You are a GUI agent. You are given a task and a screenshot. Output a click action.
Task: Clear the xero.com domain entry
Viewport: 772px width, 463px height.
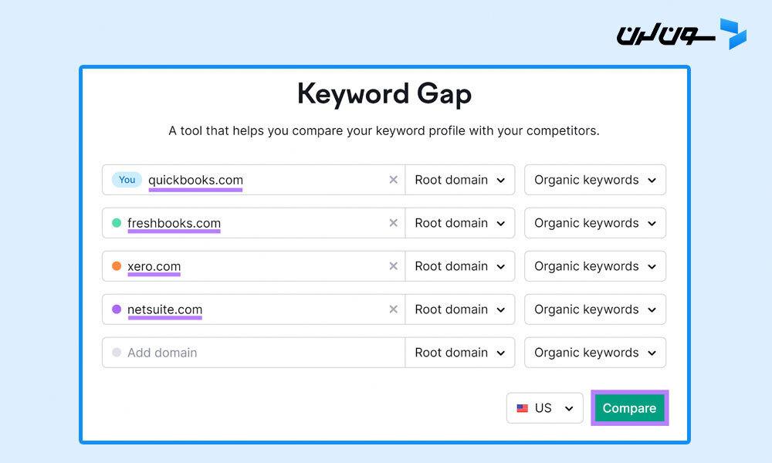click(x=394, y=266)
